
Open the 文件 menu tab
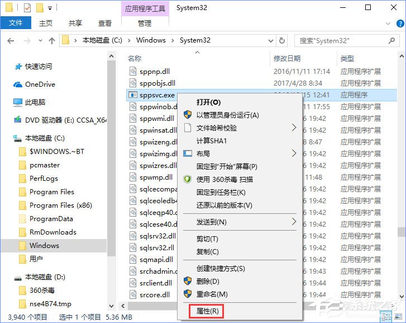pyautogui.click(x=16, y=23)
